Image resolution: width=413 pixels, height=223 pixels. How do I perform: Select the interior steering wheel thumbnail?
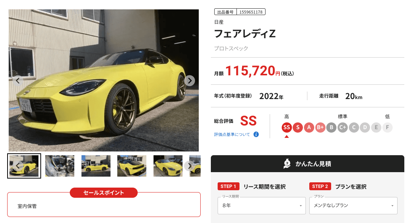coord(60,166)
